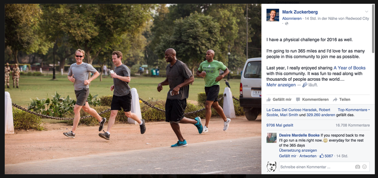Expand post text with Mehr anzeigen
Screen dimensions: 378x178
tap(281, 85)
